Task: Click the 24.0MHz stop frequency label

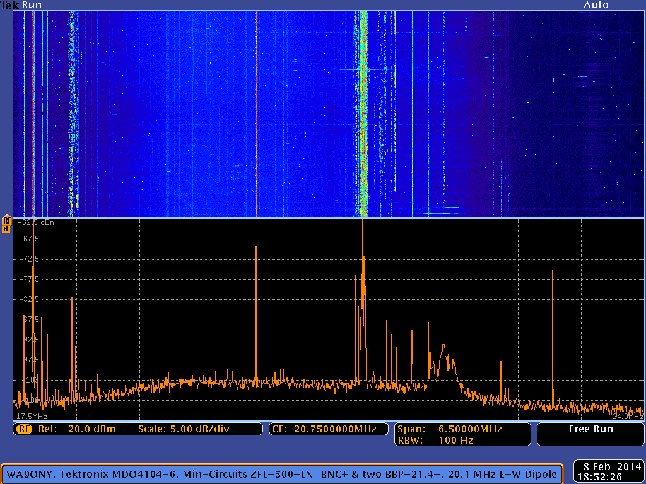Action: point(626,416)
